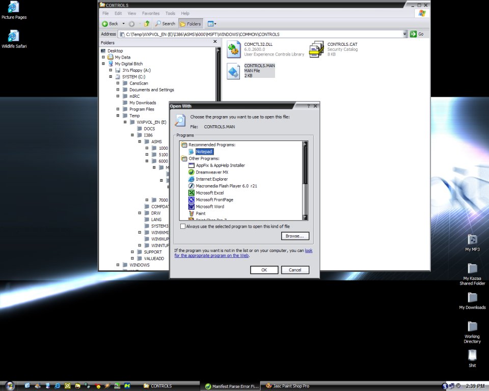This screenshot has width=489, height=391.
Task: Select the COMCTL32.DLL file icon
Action: tap(234, 49)
